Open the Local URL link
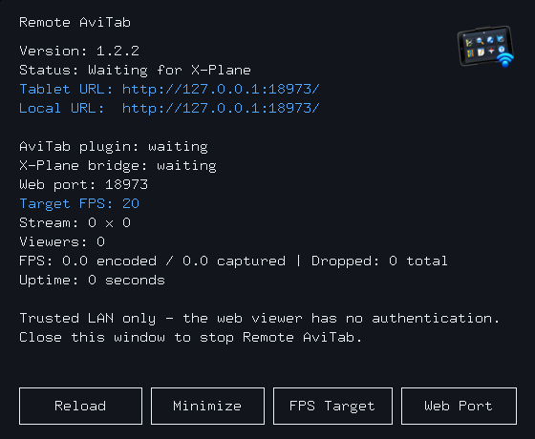The height and width of the screenshot is (439, 535). (x=169, y=109)
